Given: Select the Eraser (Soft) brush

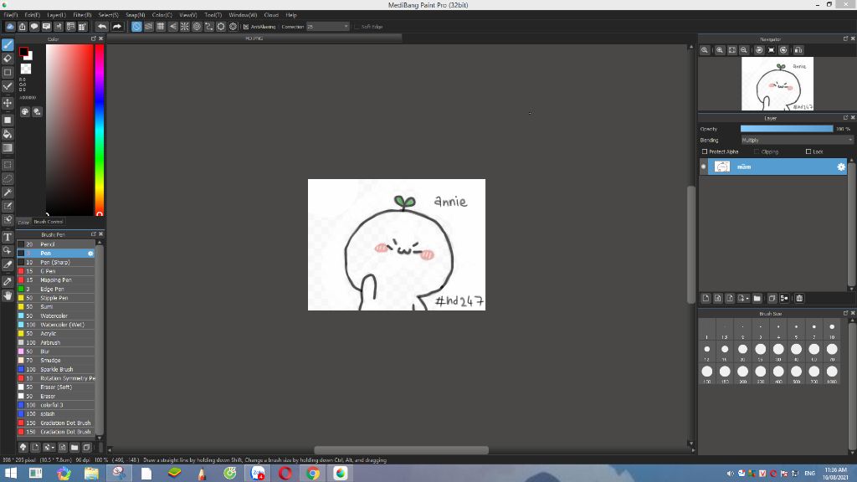Looking at the screenshot, I should point(56,387).
